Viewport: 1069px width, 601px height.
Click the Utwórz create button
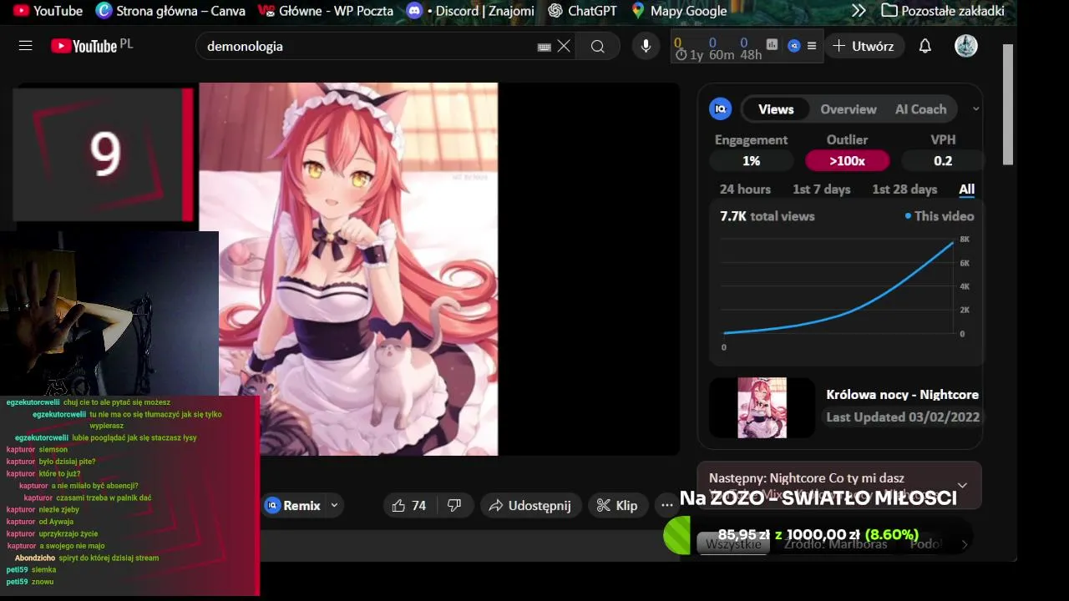point(864,46)
